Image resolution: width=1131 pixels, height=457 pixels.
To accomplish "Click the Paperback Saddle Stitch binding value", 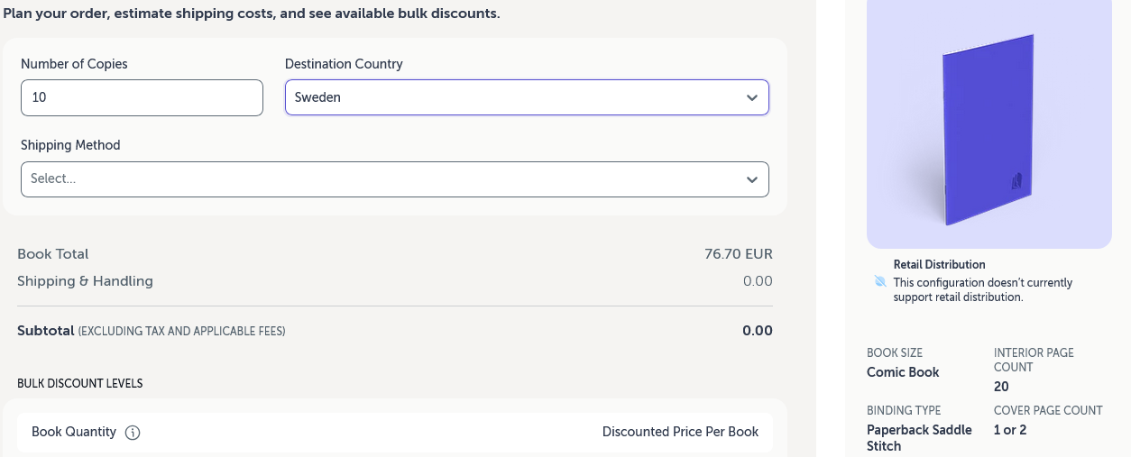I will pyautogui.click(x=919, y=438).
